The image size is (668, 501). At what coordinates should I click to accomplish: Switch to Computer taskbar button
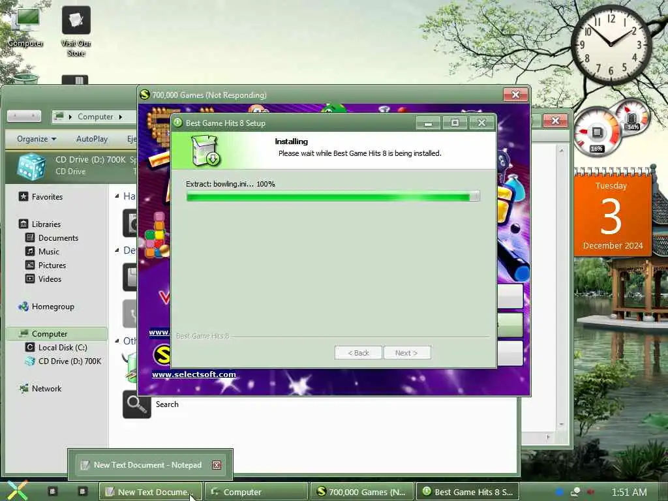(x=256, y=492)
